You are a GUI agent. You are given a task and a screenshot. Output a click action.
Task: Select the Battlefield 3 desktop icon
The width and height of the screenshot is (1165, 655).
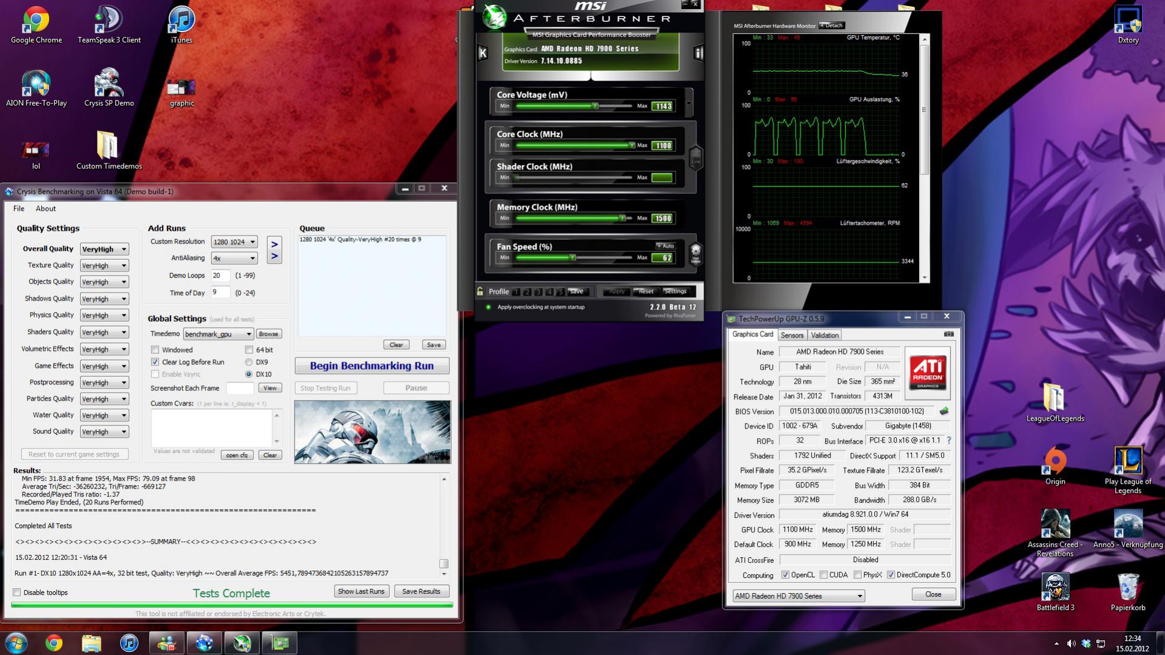(x=1055, y=592)
